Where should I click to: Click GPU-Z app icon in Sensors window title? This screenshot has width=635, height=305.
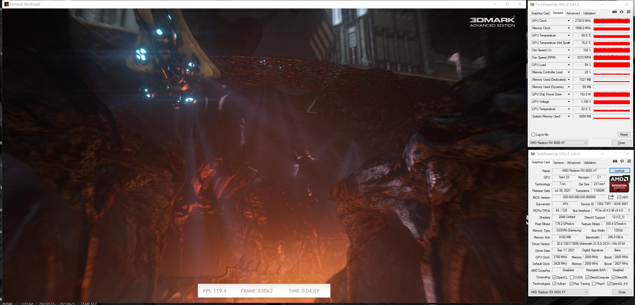[532, 4]
